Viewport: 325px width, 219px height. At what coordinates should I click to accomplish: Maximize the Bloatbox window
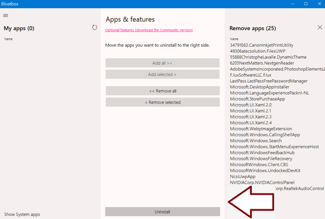306,4
